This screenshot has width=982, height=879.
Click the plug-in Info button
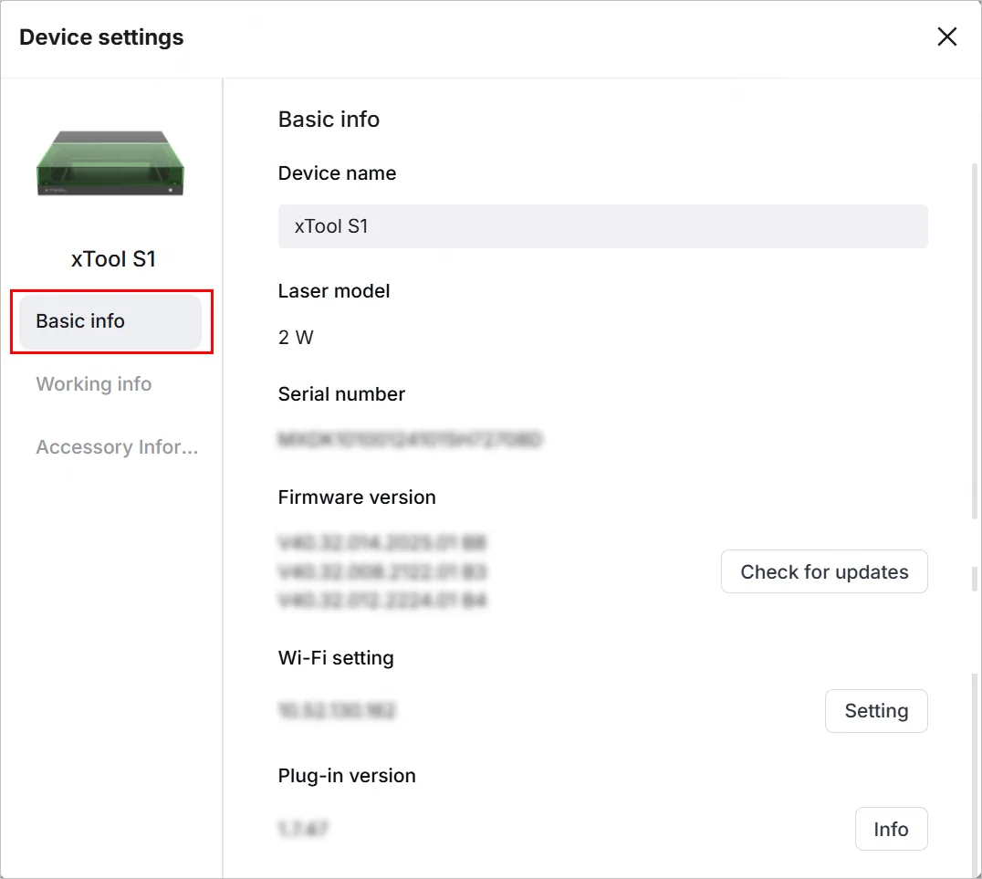891,829
